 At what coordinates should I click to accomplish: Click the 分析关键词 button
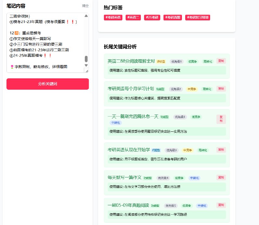coord(48,84)
